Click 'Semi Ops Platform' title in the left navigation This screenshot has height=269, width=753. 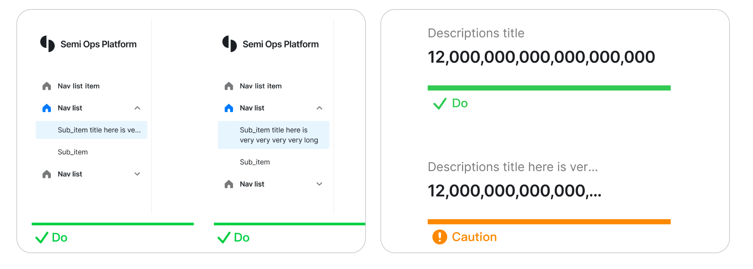coord(98,44)
